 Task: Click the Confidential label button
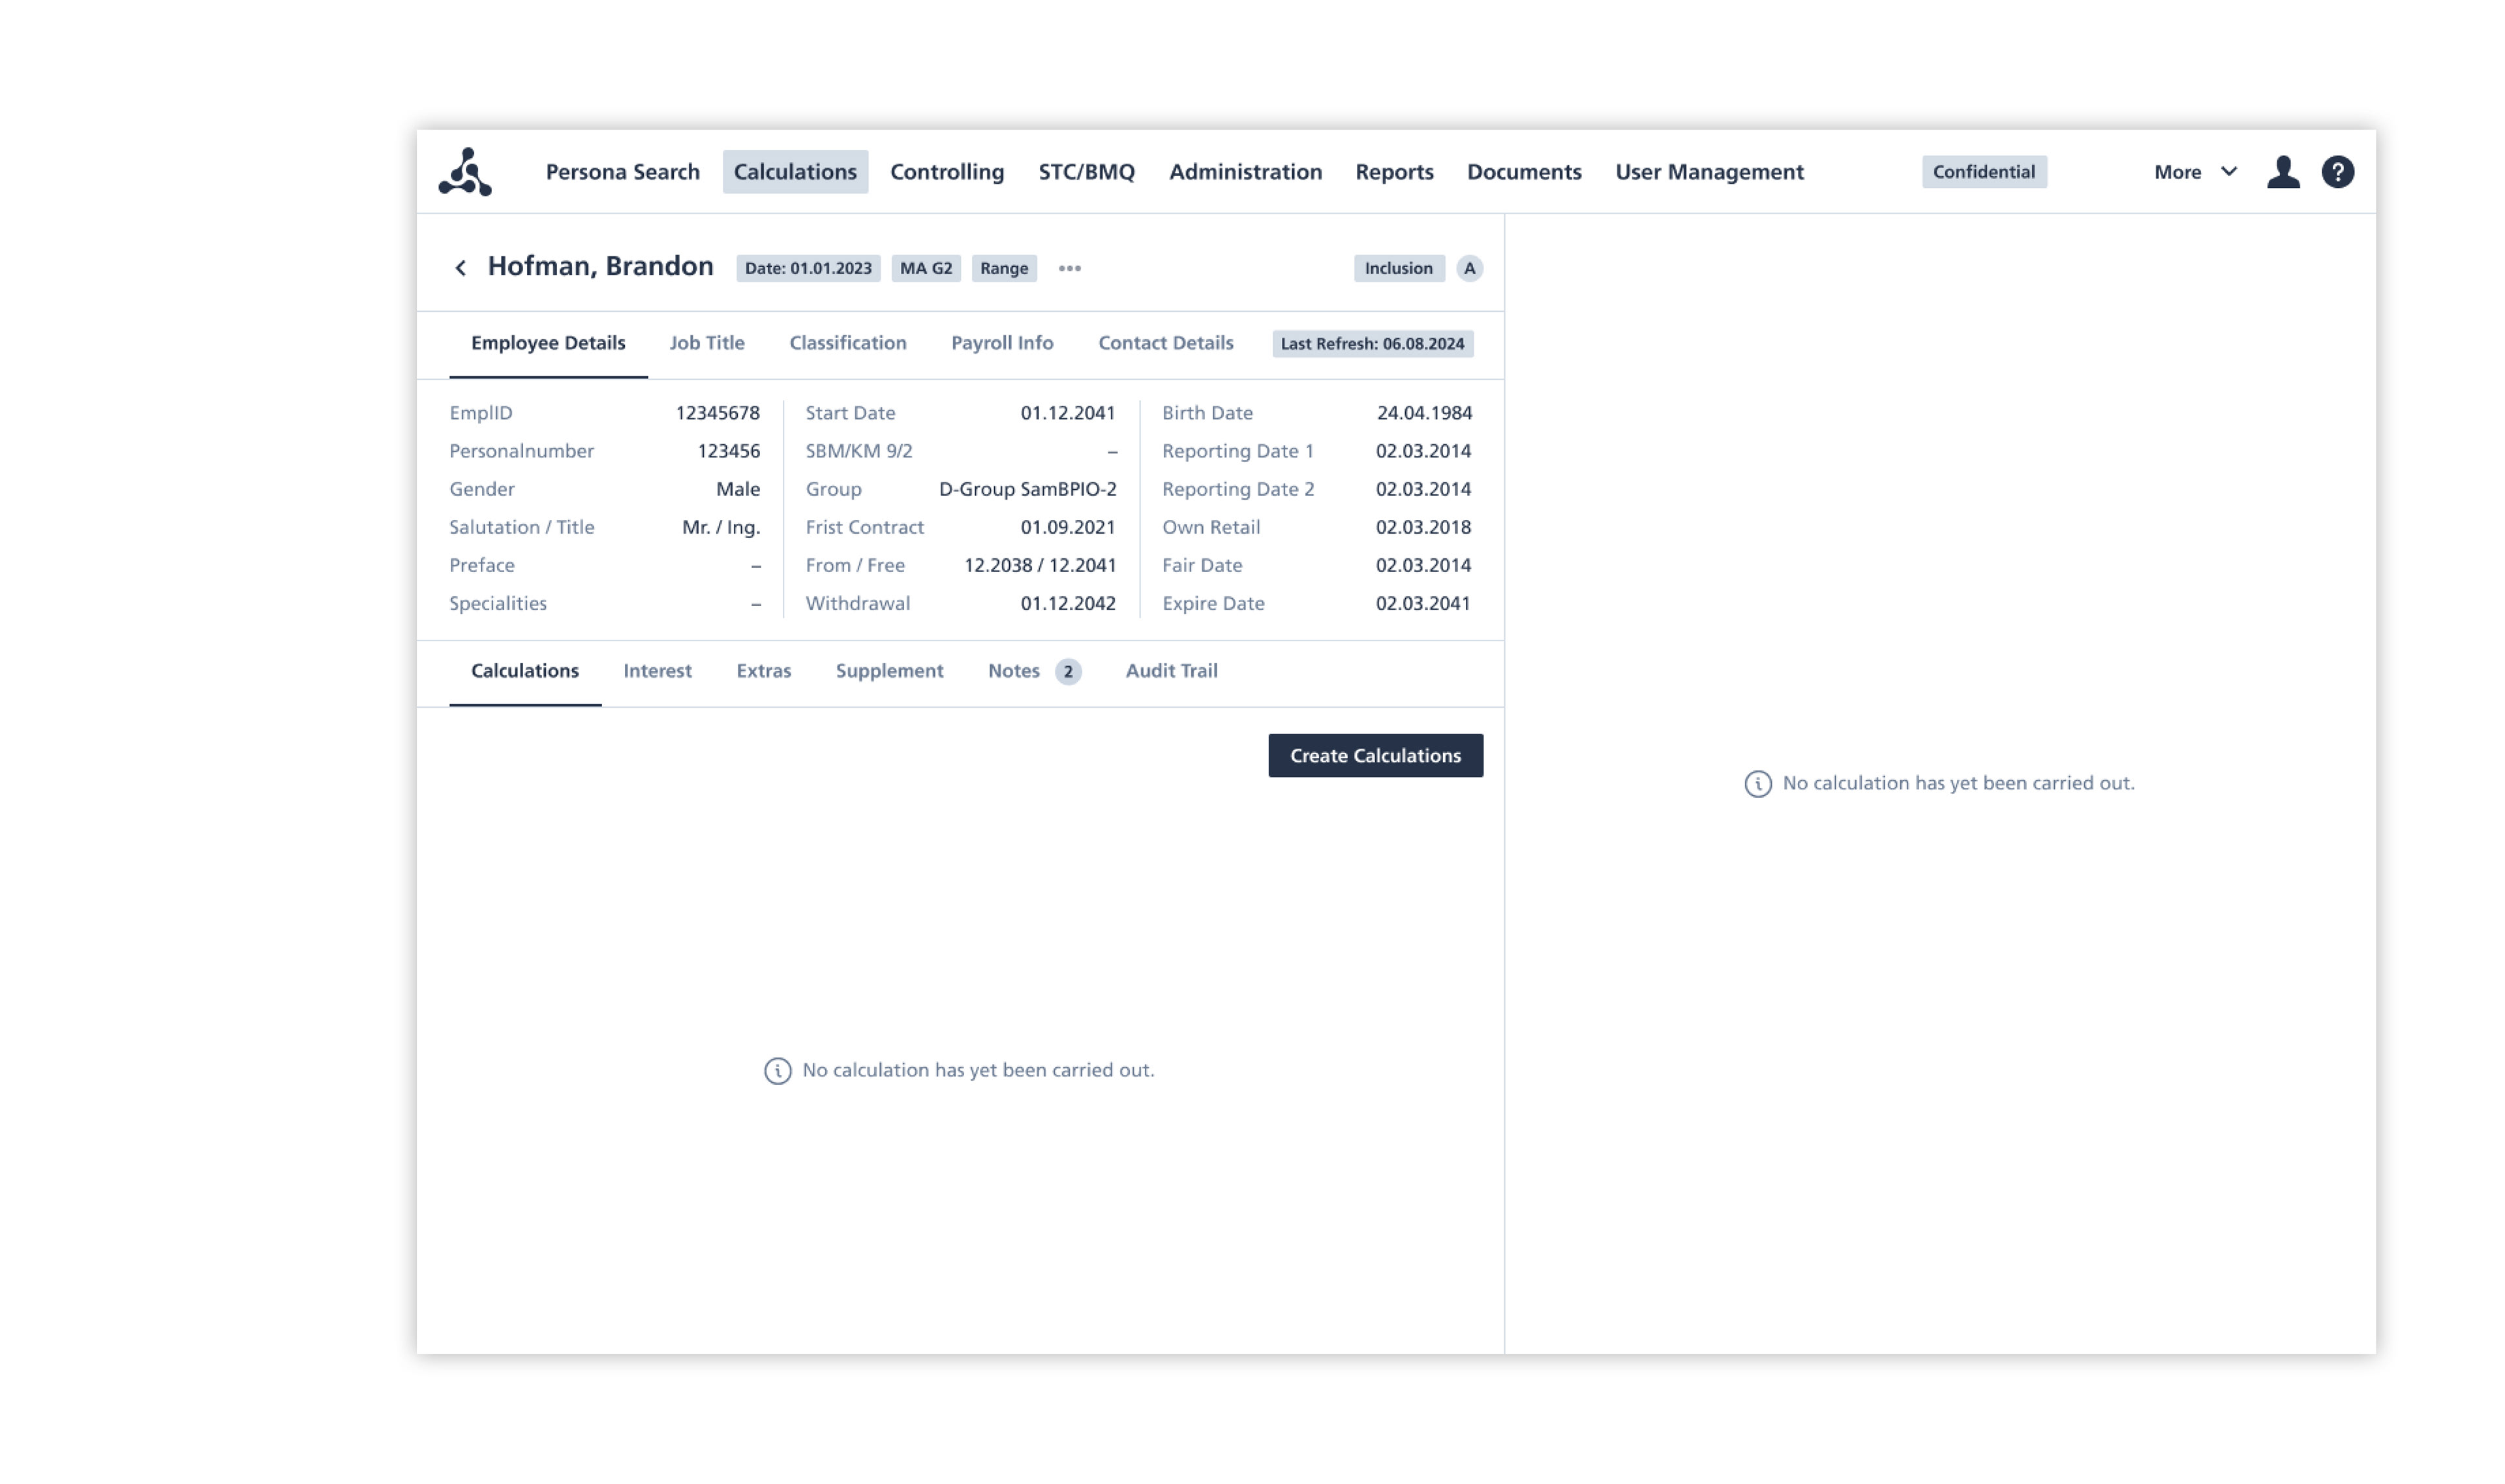point(1983,172)
